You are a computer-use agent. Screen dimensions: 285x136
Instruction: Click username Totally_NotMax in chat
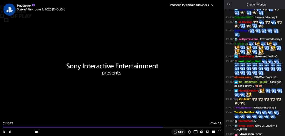pos(244,112)
